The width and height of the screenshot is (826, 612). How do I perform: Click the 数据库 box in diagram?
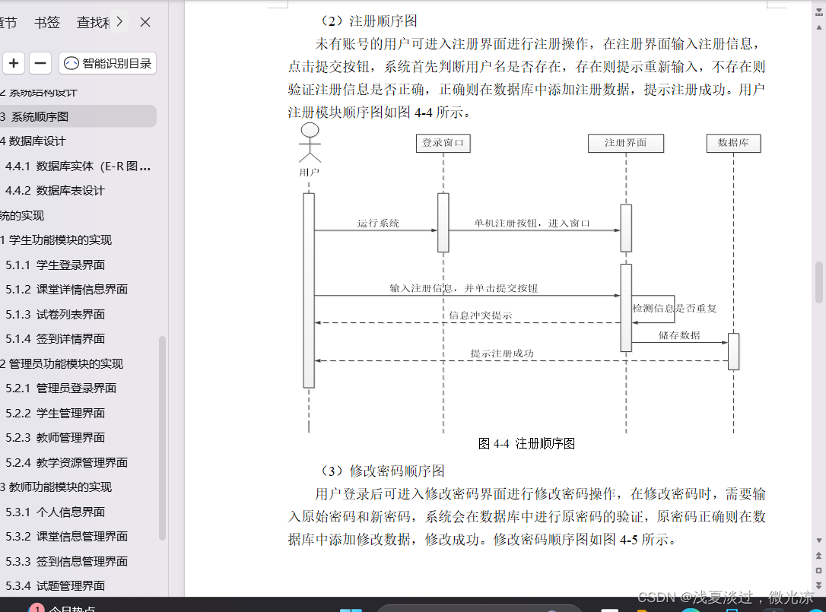pos(733,143)
